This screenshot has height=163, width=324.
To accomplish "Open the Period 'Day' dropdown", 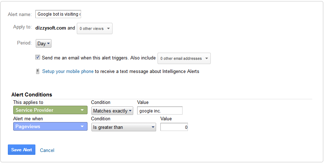I will (x=43, y=43).
